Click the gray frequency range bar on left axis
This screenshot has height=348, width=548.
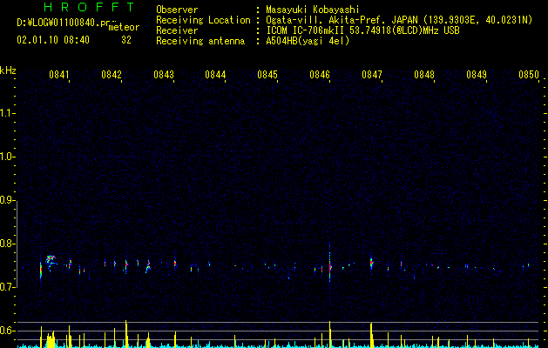click(17, 244)
